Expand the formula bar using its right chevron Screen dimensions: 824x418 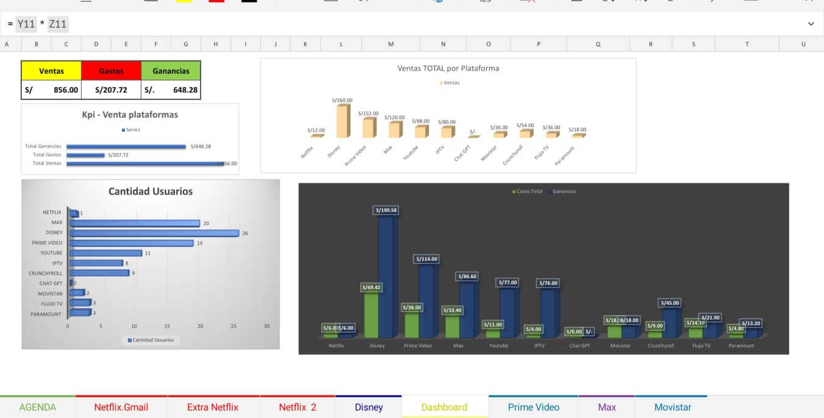click(811, 23)
